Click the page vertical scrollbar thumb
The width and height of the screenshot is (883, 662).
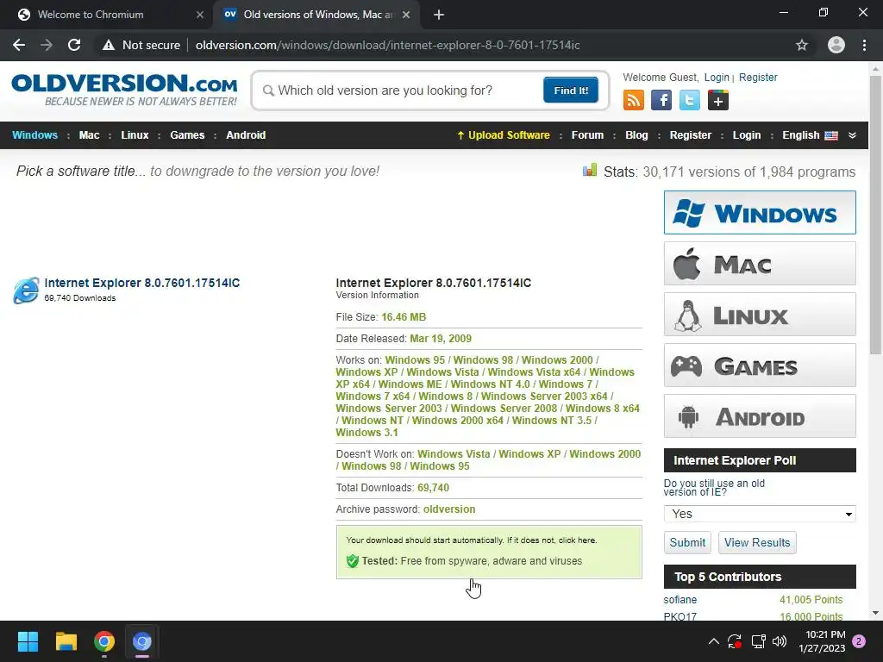click(x=875, y=215)
